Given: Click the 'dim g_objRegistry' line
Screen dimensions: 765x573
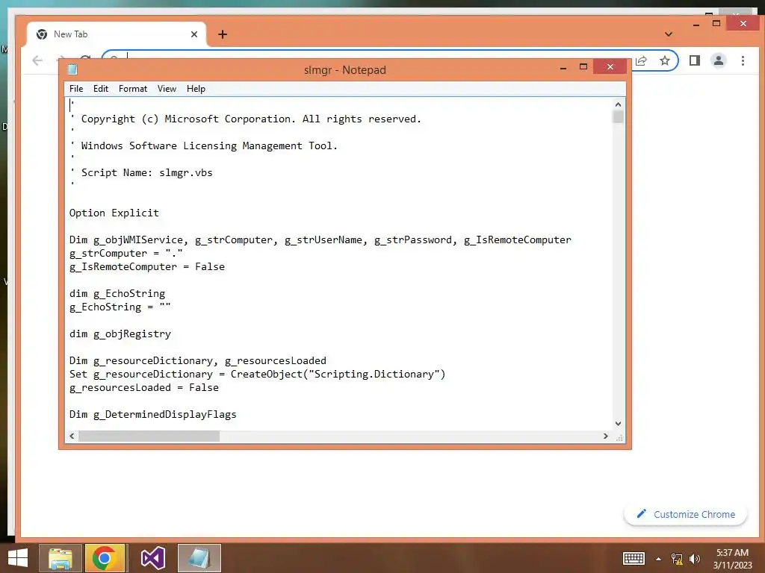Looking at the screenshot, I should (x=120, y=334).
